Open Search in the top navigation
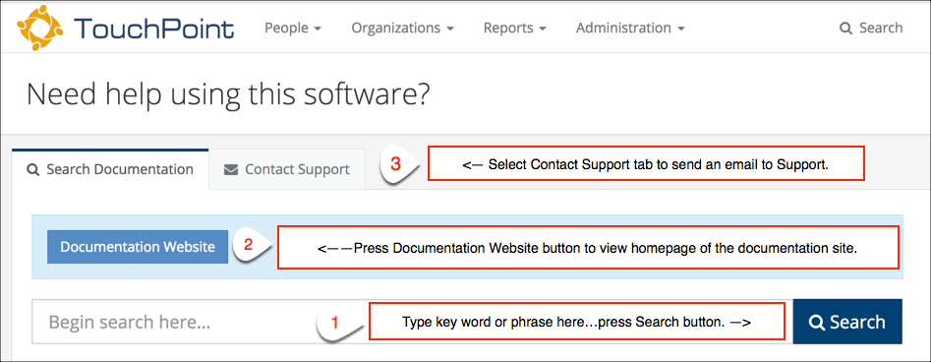The width and height of the screenshot is (931, 362). [871, 28]
